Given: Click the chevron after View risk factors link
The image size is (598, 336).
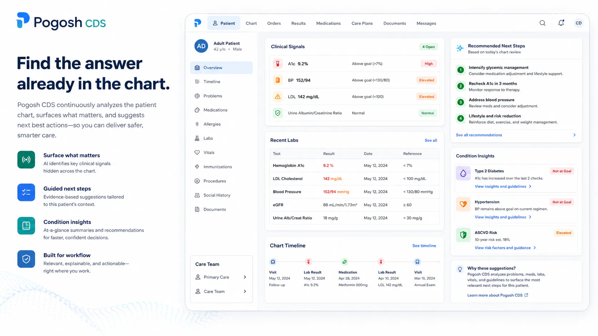Looking at the screenshot, I should coord(535,248).
